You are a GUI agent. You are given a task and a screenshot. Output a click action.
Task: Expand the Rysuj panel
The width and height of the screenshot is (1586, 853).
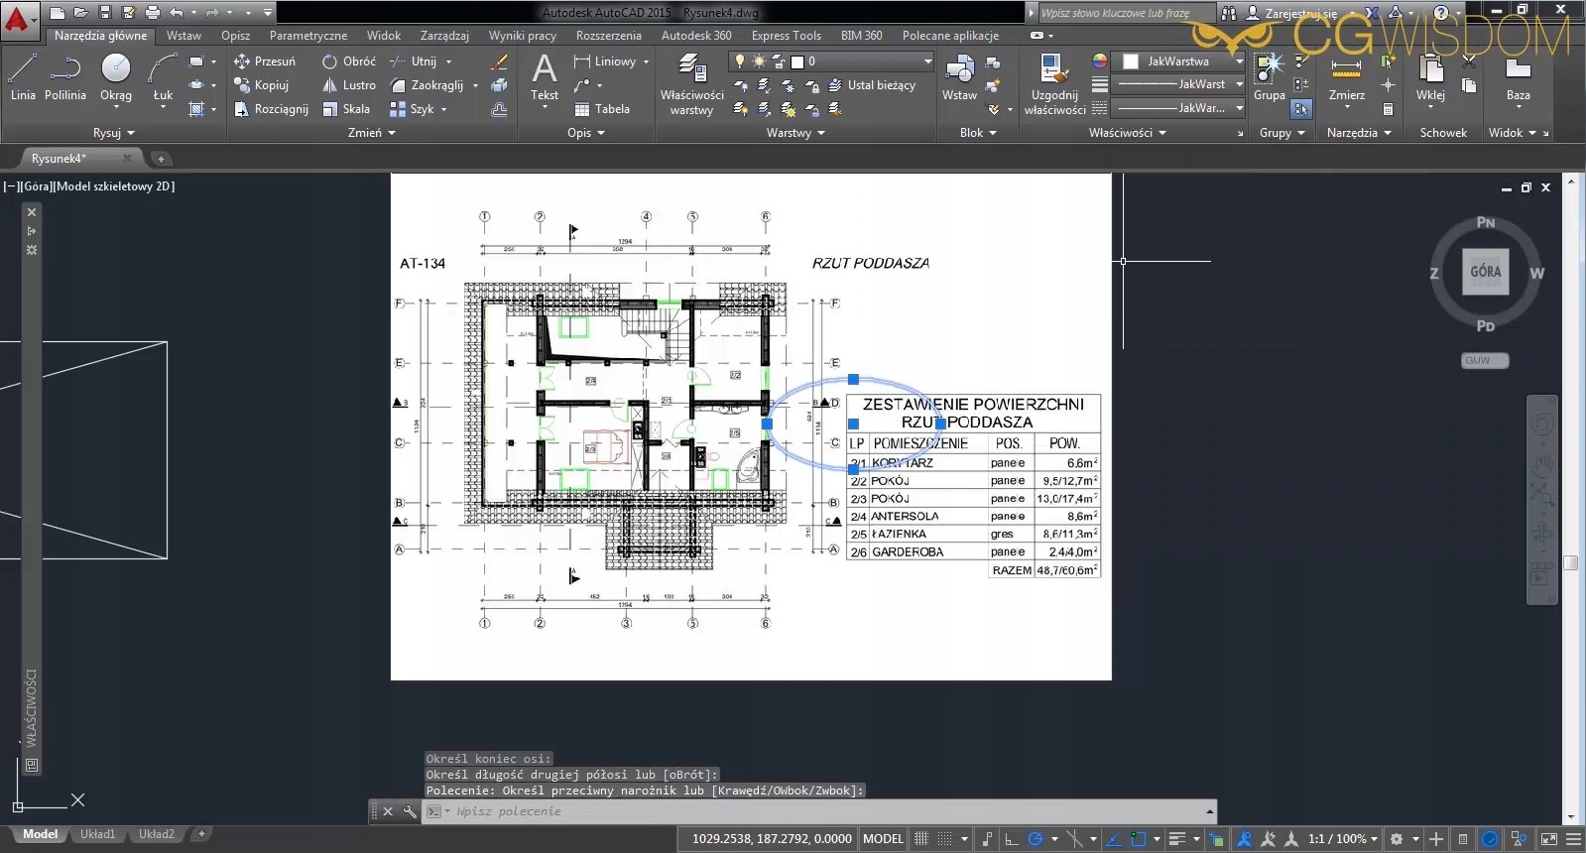[113, 133]
